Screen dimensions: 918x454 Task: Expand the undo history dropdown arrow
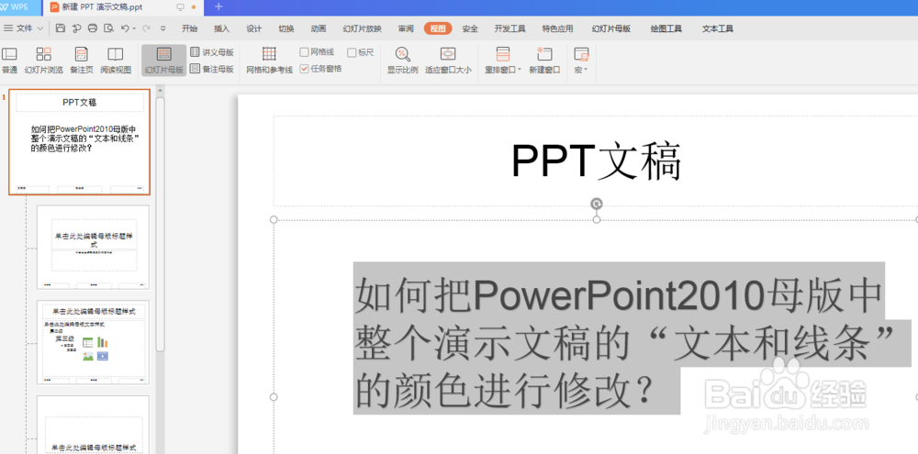point(134,28)
